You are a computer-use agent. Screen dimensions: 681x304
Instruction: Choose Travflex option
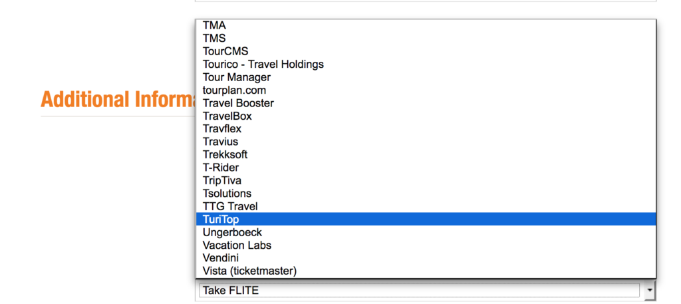[x=222, y=129]
